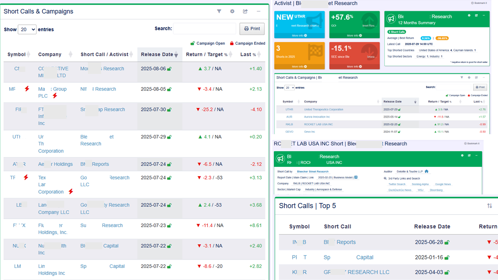Click home icon beside Deloitte & Touche LLP
The width and height of the screenshot is (498, 280).
(427, 171)
